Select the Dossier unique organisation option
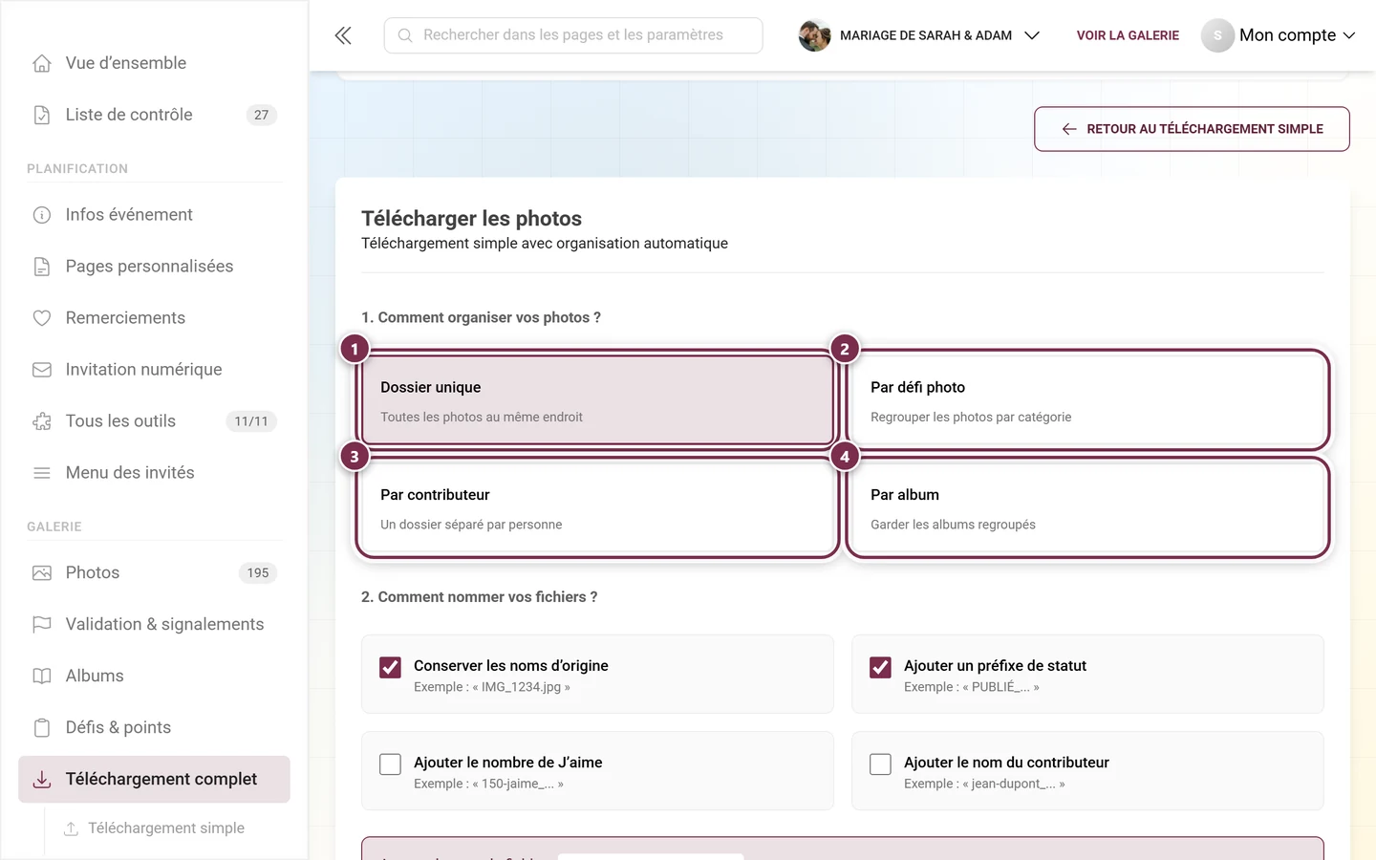The width and height of the screenshot is (1376, 860). (x=597, y=400)
